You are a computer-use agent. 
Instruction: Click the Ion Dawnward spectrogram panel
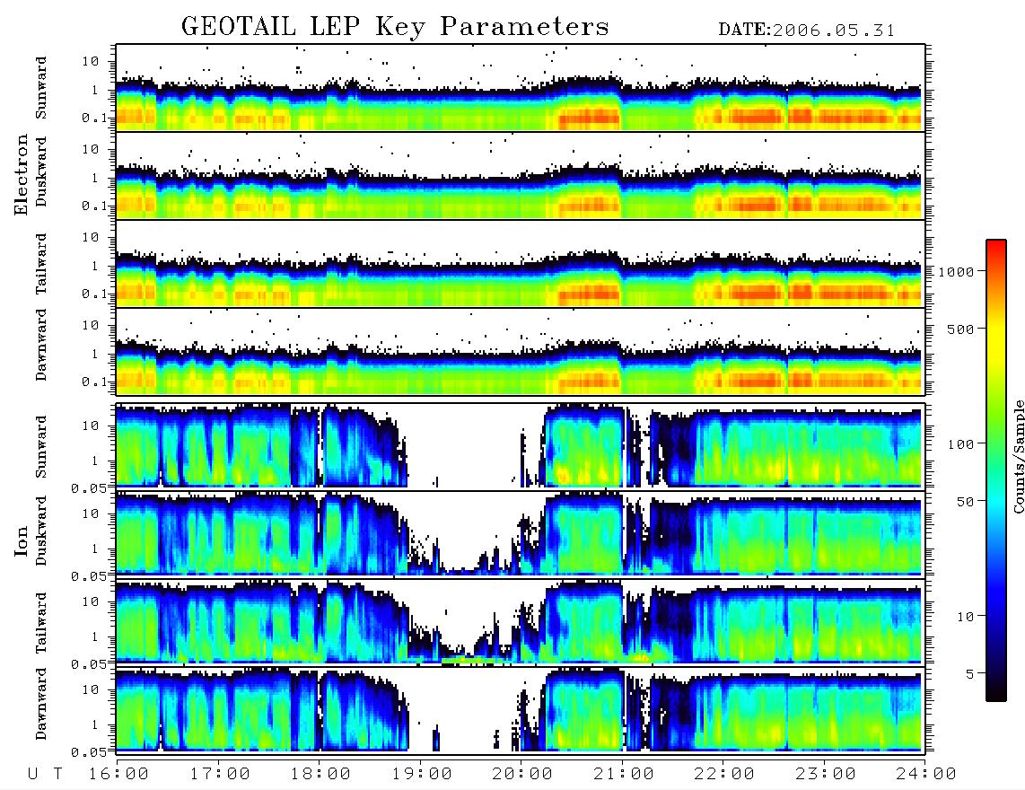click(x=521, y=711)
